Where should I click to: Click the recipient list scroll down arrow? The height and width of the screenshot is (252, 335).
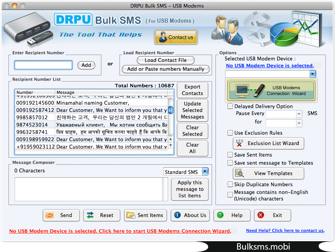coord(170,145)
